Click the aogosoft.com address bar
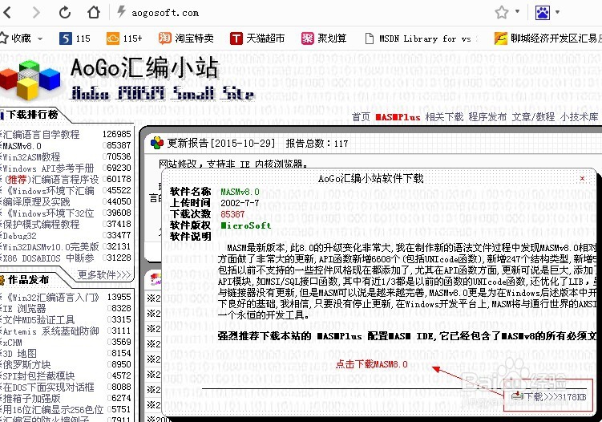Image resolution: width=602 pixels, height=422 pixels. point(165,13)
